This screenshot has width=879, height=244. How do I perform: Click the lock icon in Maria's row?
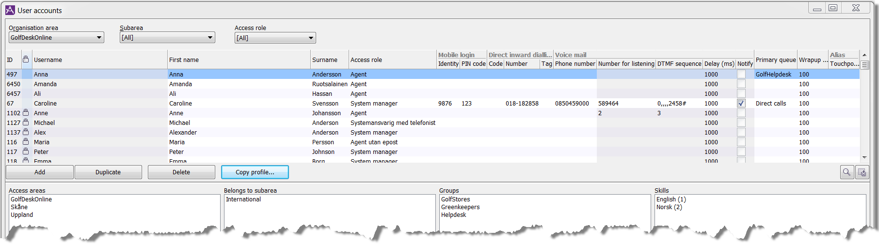(26, 142)
